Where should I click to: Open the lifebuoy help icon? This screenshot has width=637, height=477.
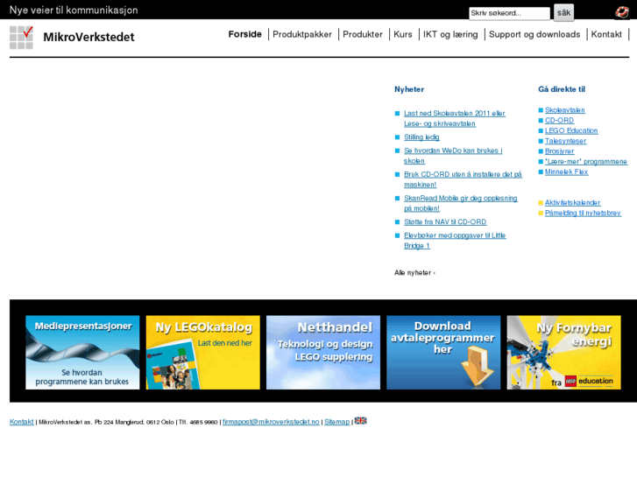pyautogui.click(x=621, y=12)
